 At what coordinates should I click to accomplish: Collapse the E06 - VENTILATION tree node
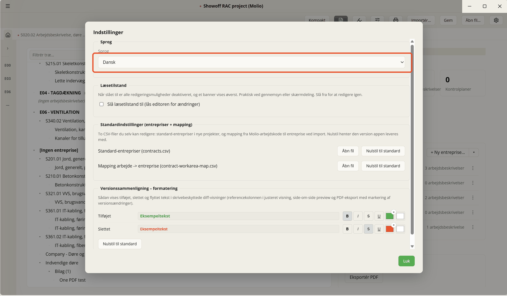(34, 112)
